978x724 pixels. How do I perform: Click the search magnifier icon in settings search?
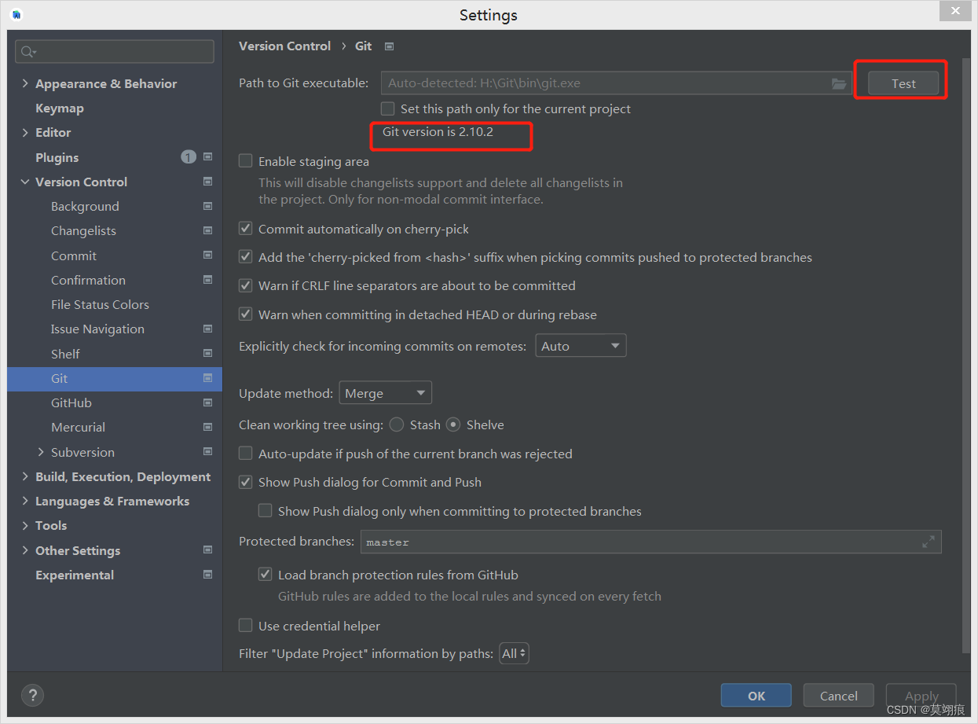28,52
